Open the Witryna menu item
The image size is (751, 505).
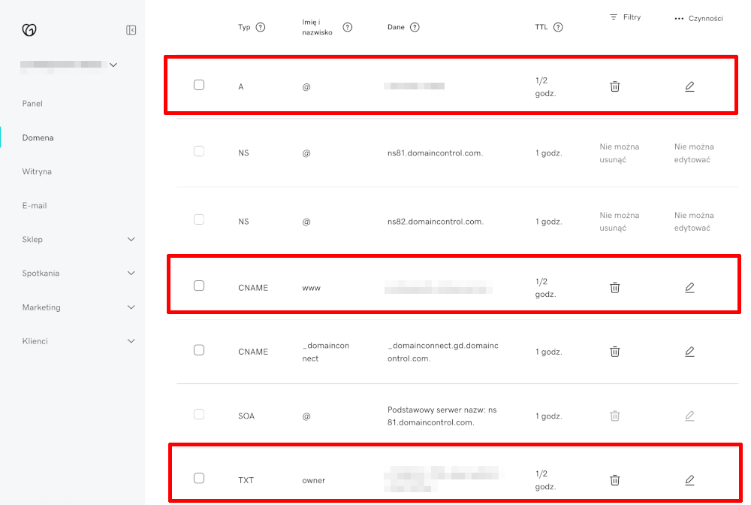coord(37,172)
